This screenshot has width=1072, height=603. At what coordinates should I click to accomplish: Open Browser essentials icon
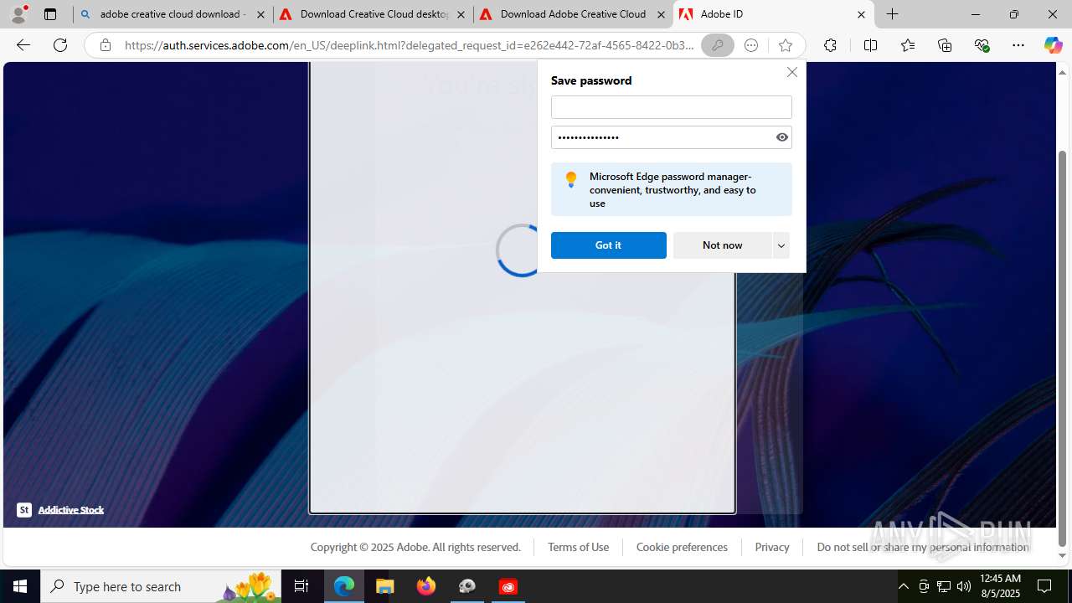982,45
